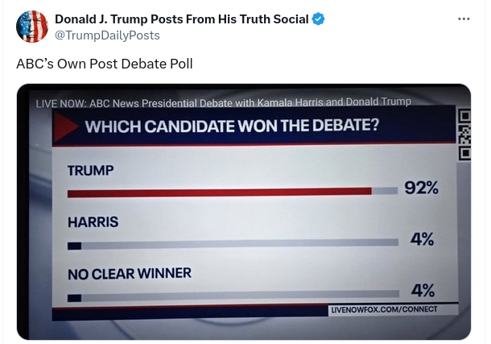This screenshot has width=491, height=344.
Task: Click the 92% result value
Action: pyautogui.click(x=421, y=189)
